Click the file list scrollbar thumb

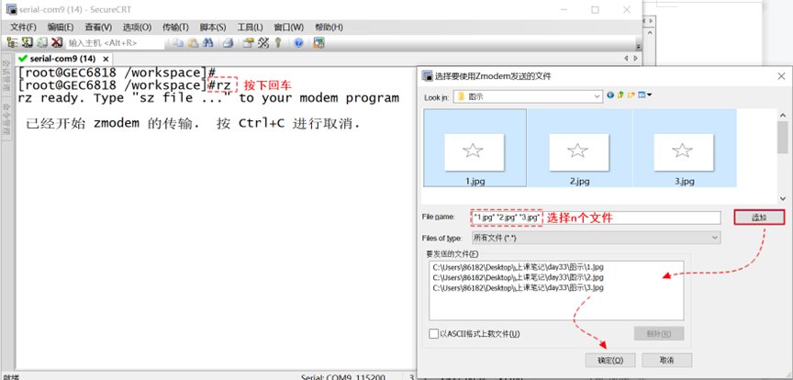[x=782, y=136]
